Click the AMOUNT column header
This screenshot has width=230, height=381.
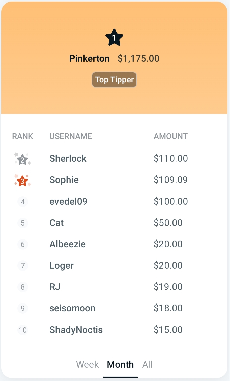tap(170, 136)
